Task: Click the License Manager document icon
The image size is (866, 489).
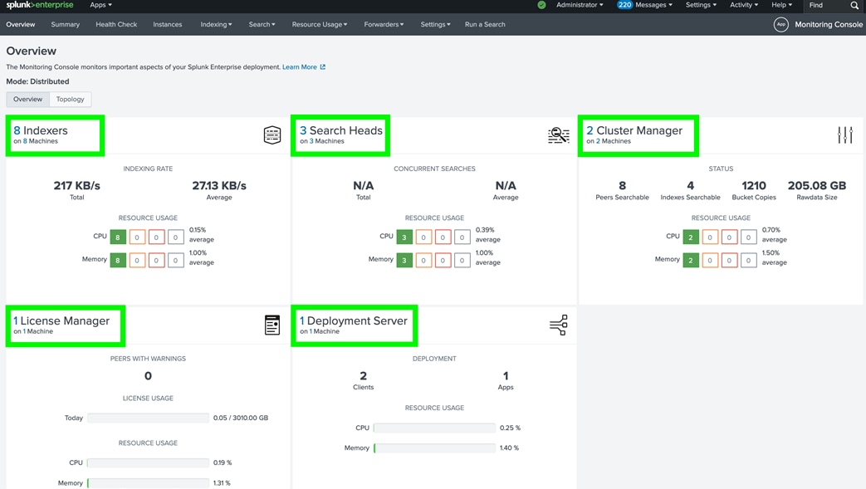Action: (272, 325)
